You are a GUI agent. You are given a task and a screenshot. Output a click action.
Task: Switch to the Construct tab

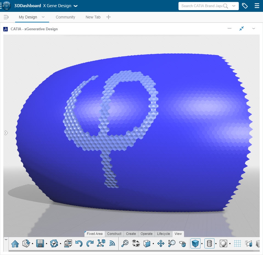pyautogui.click(x=114, y=234)
